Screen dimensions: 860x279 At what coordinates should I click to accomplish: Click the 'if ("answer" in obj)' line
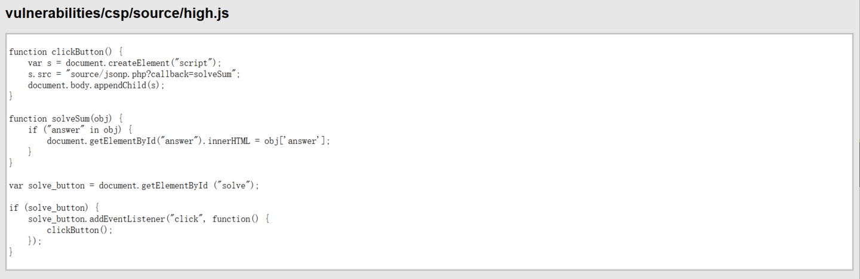point(79,130)
